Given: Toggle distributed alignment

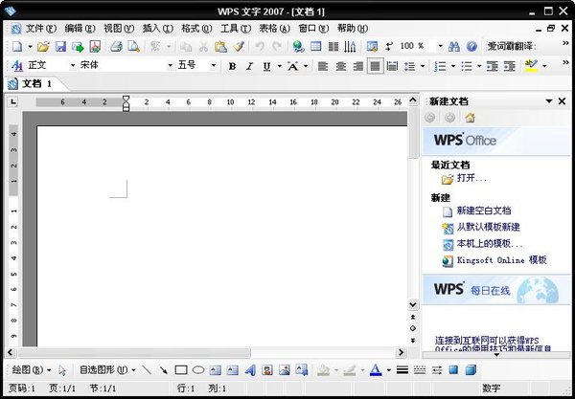Looking at the screenshot, I should click(392, 66).
